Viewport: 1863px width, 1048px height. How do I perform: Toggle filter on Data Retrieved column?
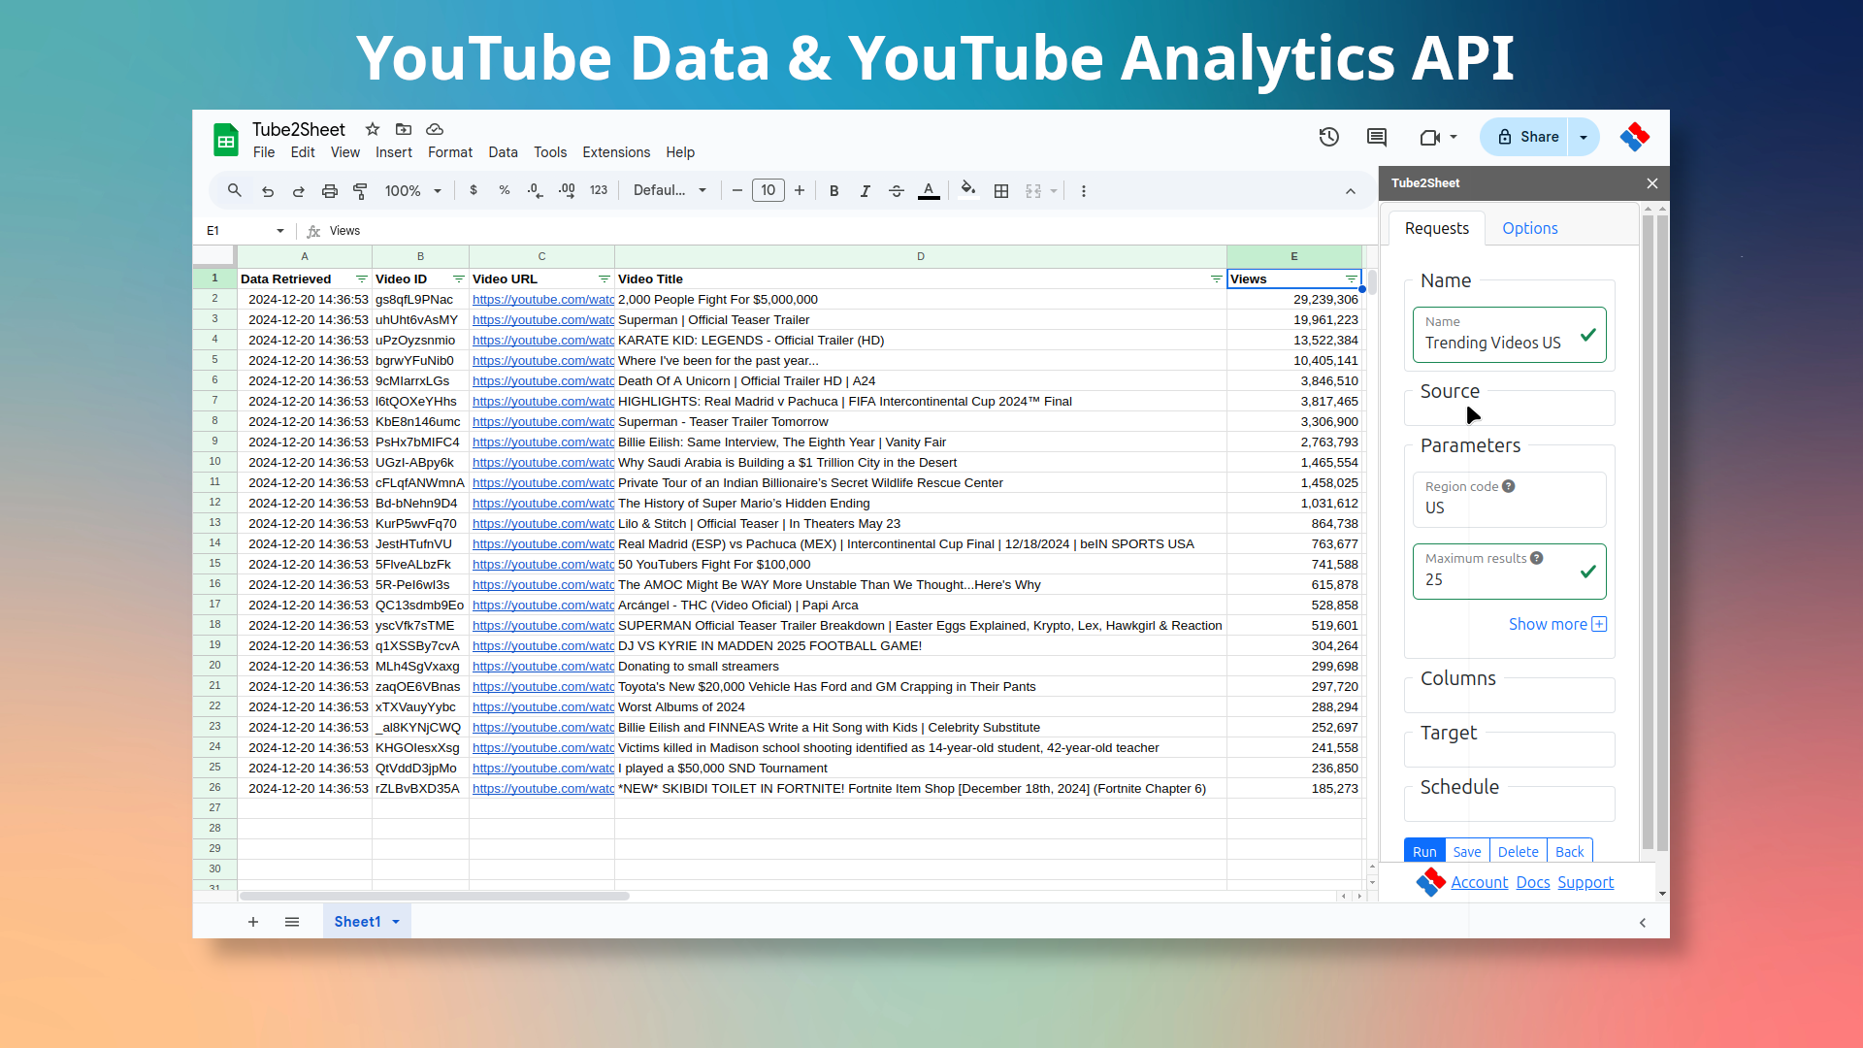point(362,278)
